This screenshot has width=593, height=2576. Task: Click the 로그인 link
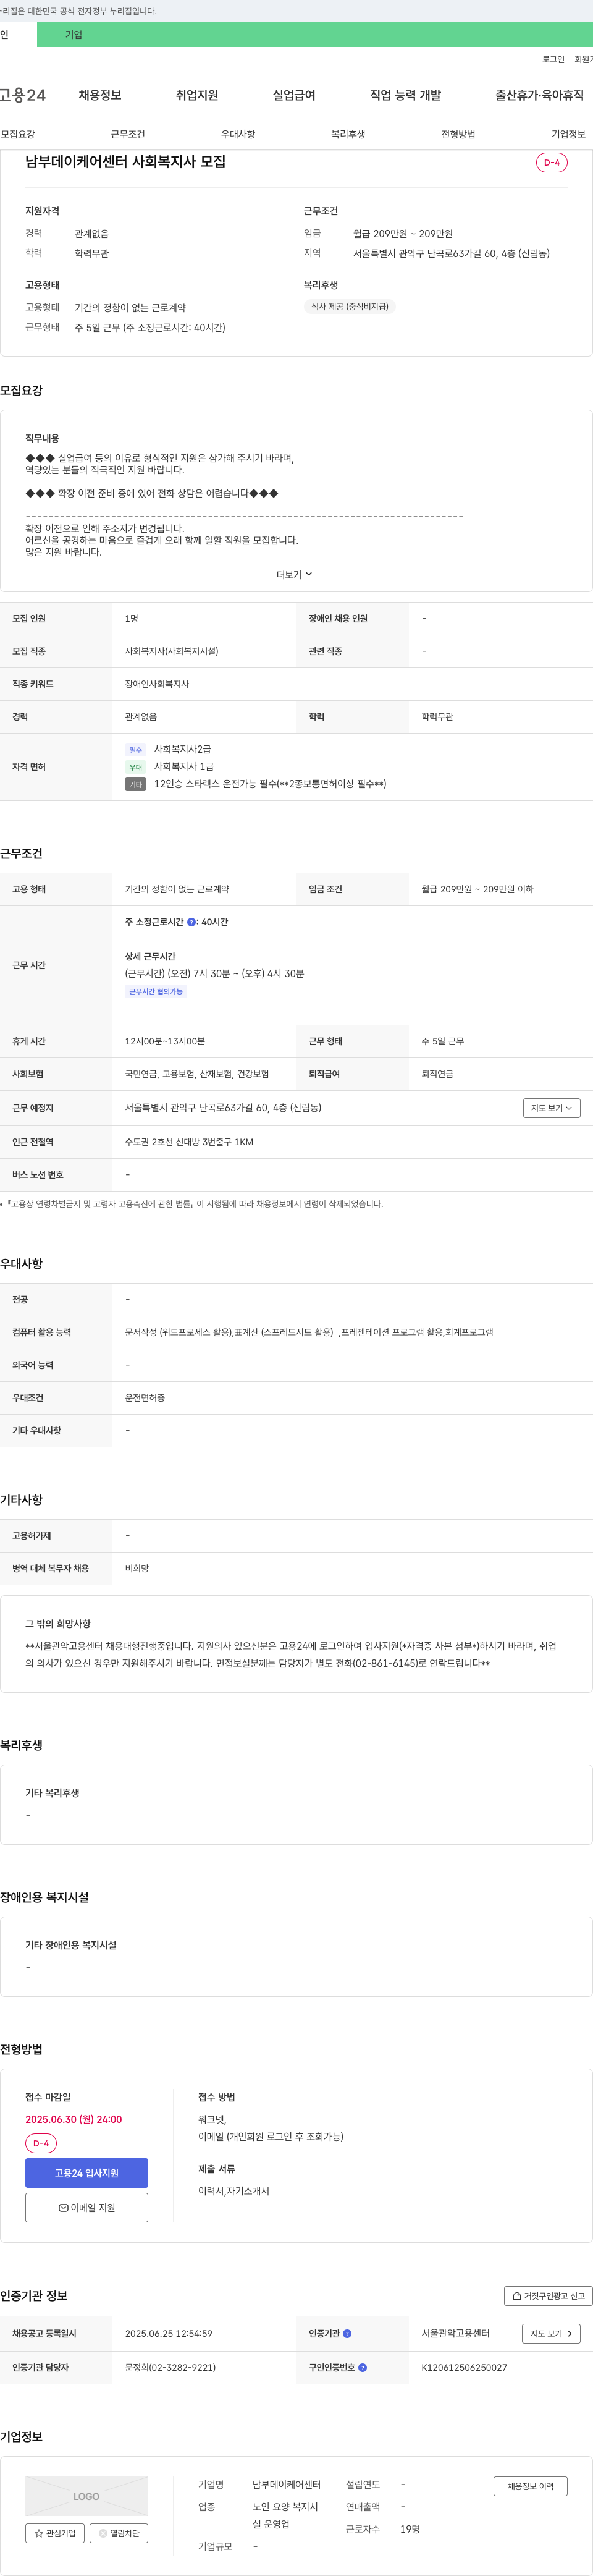553,59
